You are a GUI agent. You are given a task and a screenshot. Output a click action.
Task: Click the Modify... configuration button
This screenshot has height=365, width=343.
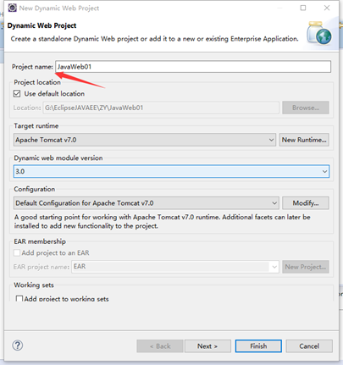pyautogui.click(x=306, y=203)
